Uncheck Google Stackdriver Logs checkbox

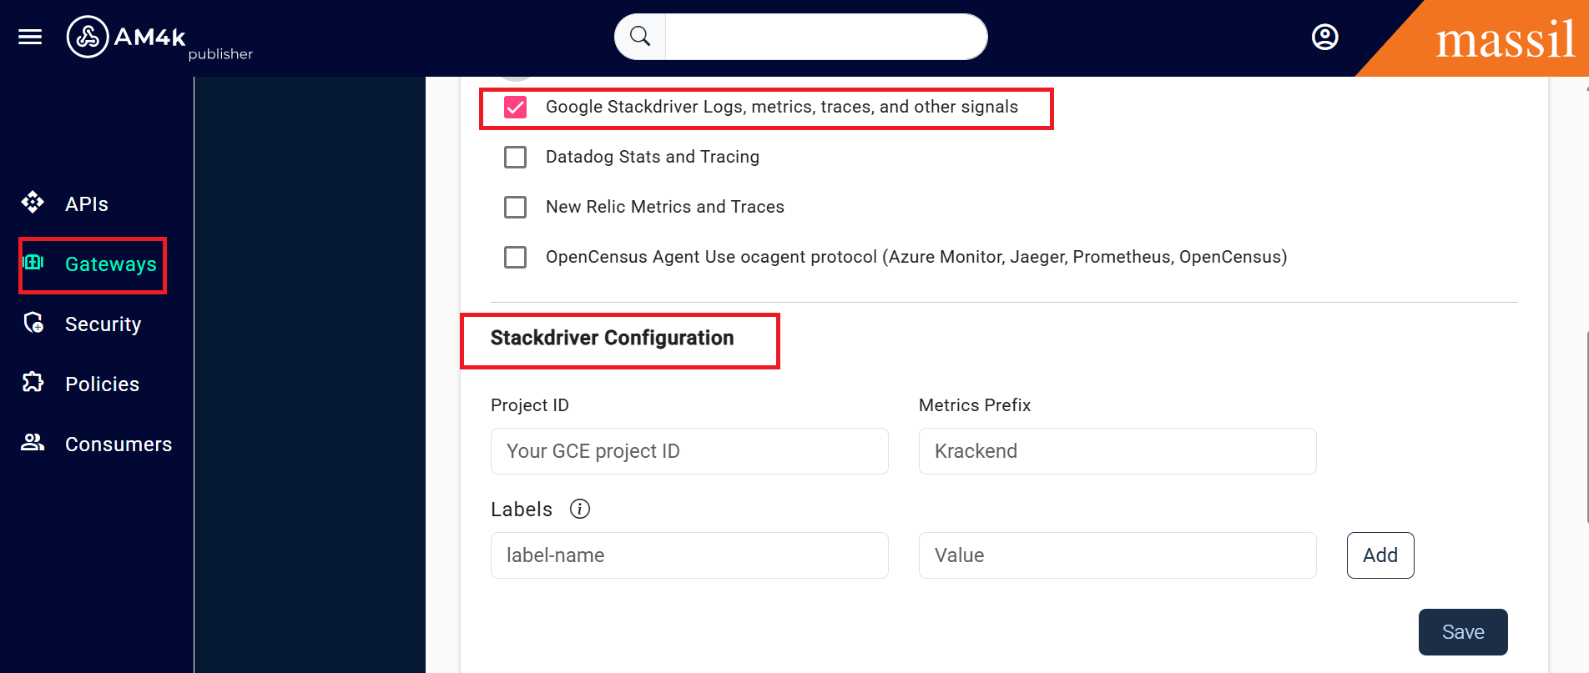[x=515, y=107]
